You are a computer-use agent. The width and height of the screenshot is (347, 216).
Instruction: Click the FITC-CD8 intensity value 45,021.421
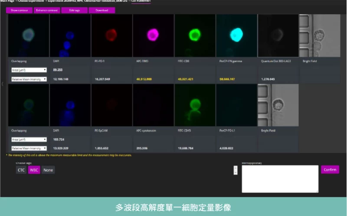[x=186, y=79]
